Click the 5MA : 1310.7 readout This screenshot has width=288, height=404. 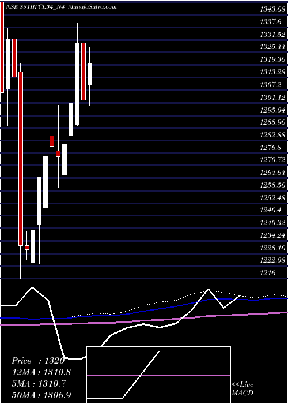39,384
